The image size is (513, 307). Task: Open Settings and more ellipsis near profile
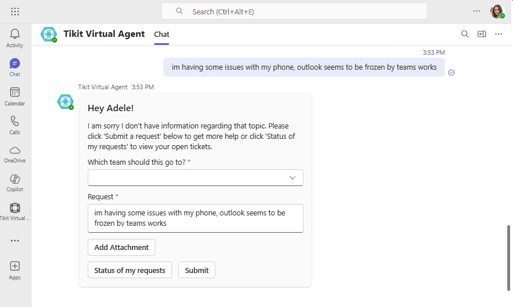477,11
